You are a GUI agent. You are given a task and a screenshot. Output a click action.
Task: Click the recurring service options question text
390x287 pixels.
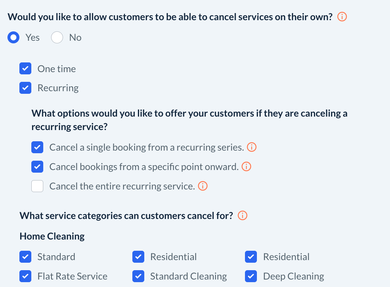[189, 120]
